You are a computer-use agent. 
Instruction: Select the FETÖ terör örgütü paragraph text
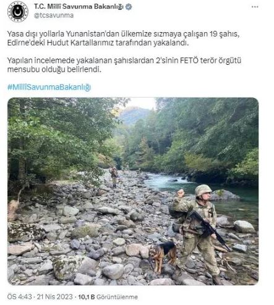pos(124,65)
